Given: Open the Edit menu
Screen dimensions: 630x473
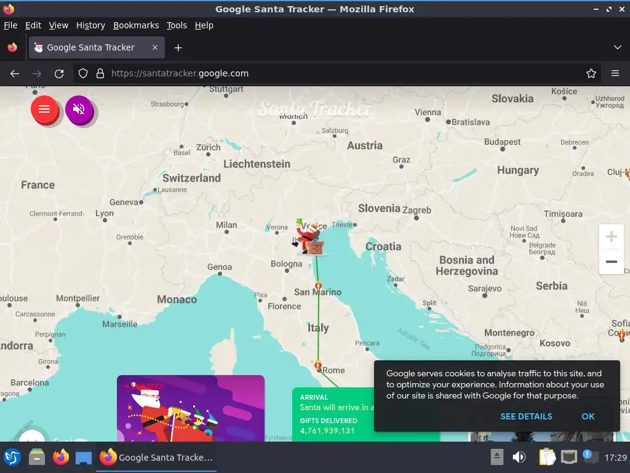Looking at the screenshot, I should click(33, 25).
